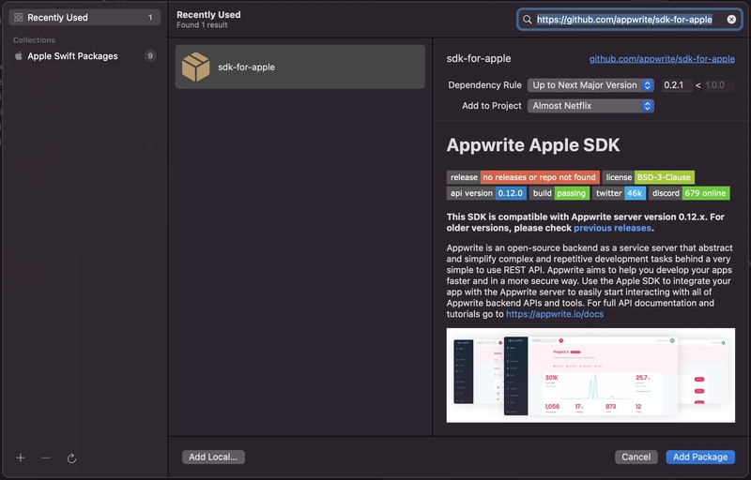Viewport: 751px width, 480px height.
Task: Click the Appwrite dashboard preview image
Action: click(x=590, y=375)
